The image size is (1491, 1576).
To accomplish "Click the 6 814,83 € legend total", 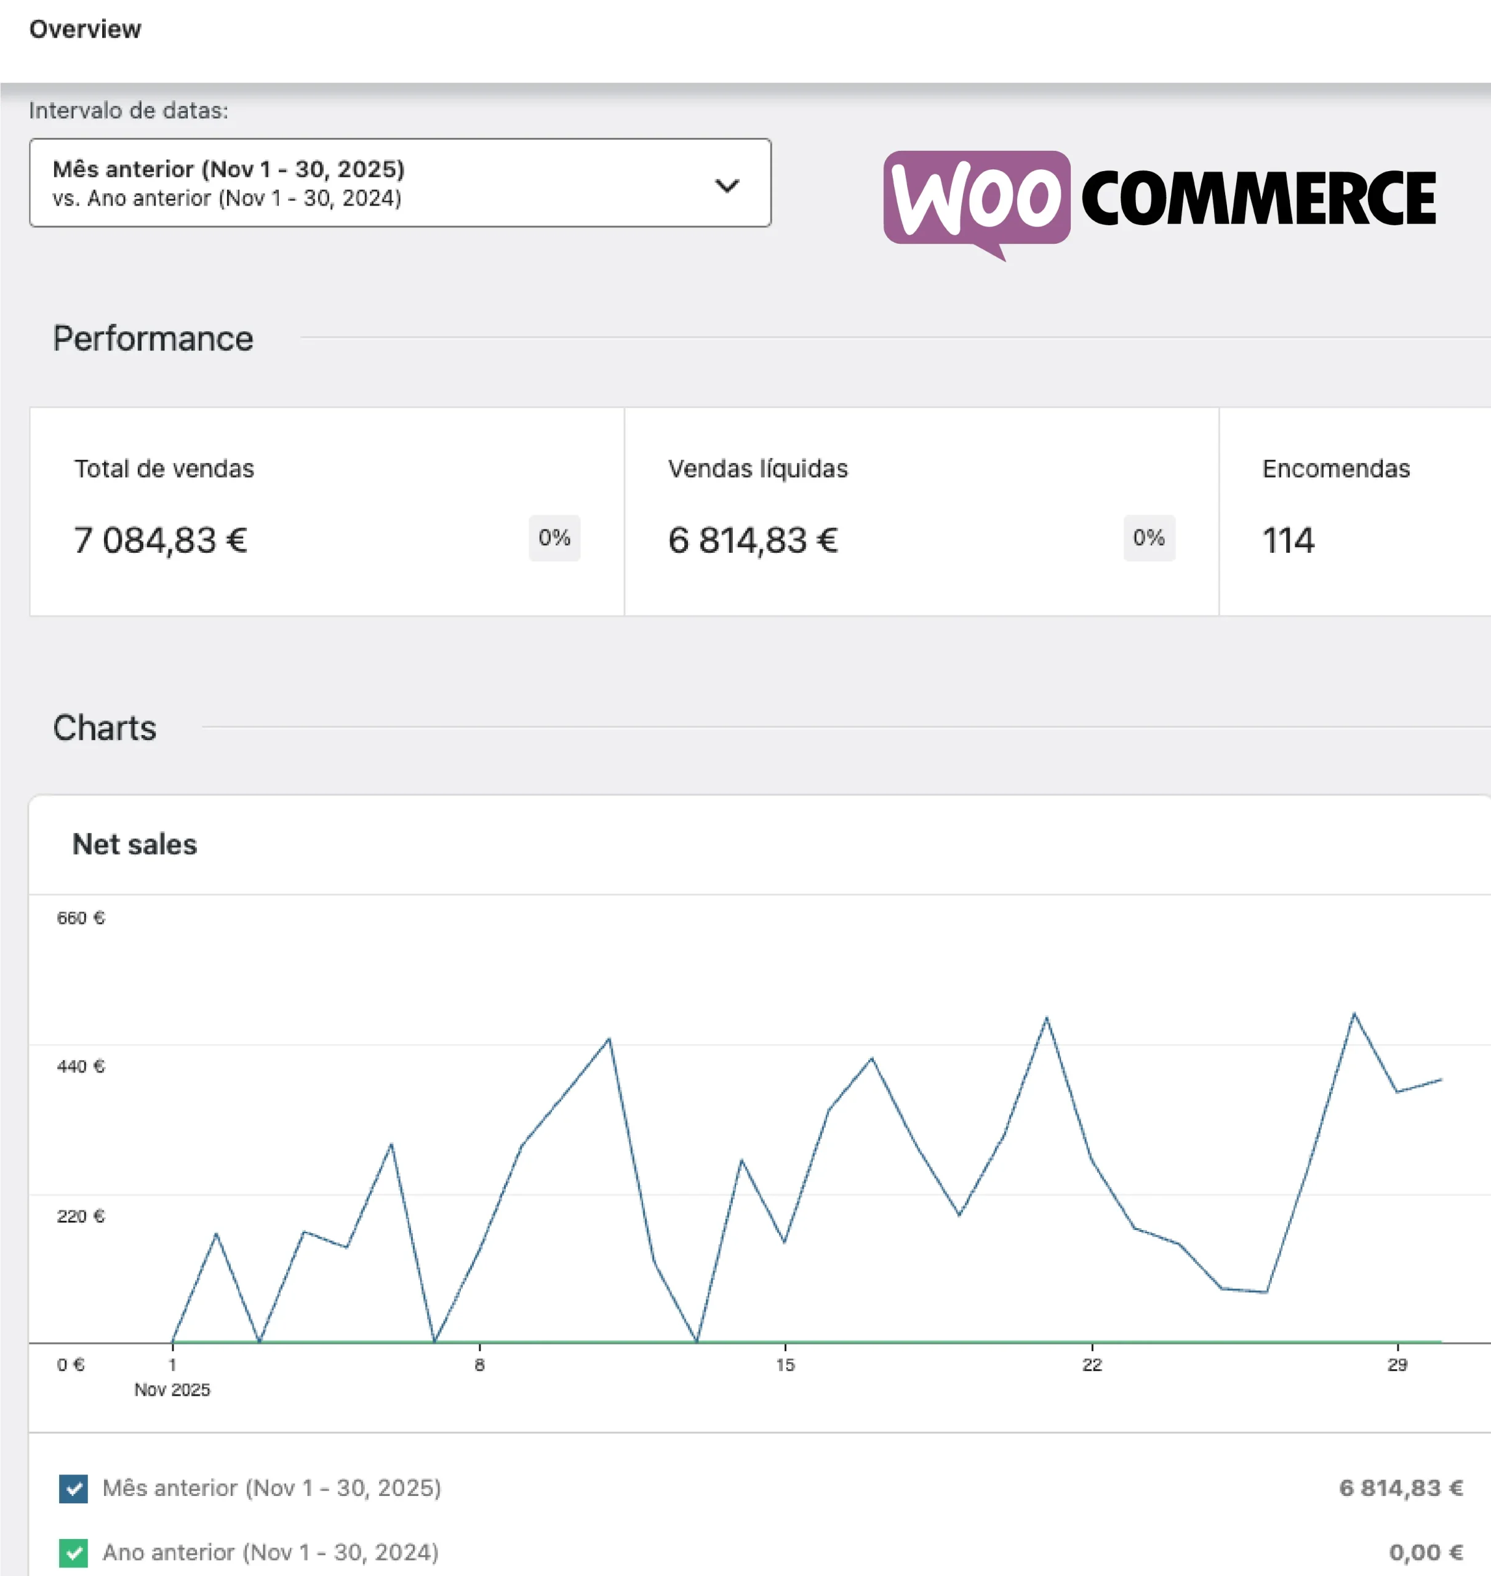I will click(x=1401, y=1488).
